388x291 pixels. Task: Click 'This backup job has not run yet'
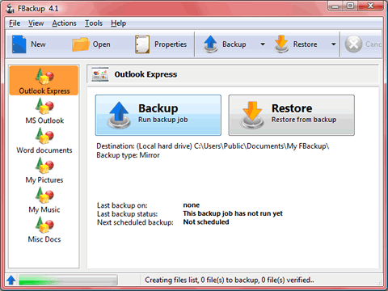[x=233, y=213]
